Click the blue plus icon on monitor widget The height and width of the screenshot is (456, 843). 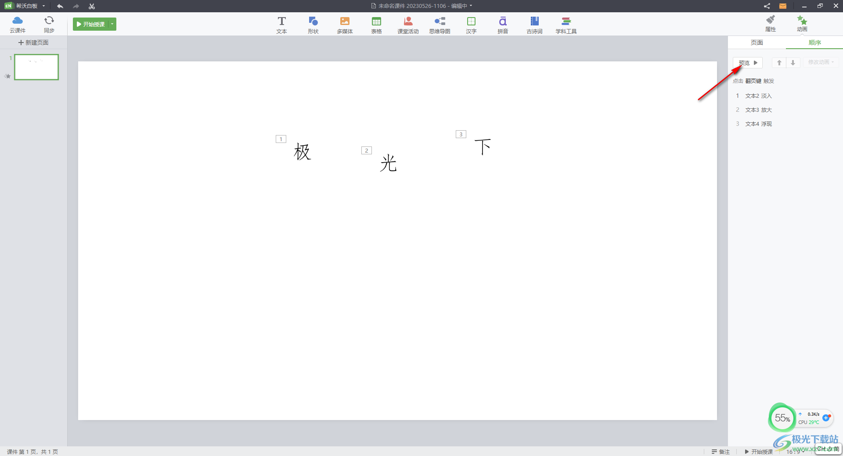click(826, 418)
